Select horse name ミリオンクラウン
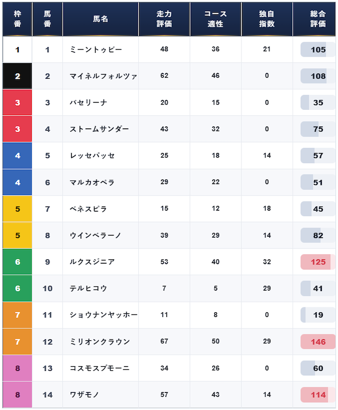The width and height of the screenshot is (338, 410). (100, 342)
